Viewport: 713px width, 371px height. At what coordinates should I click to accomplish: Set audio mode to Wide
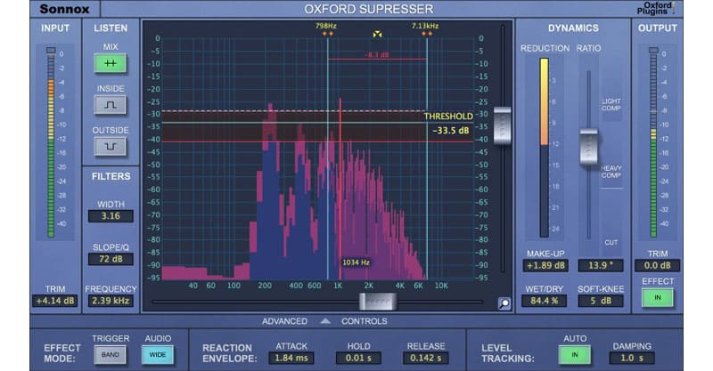[159, 355]
